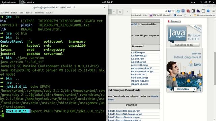This screenshot has width=216, height=121.
Task: Download the linux-x64.tar.gz file
Action: point(138,62)
